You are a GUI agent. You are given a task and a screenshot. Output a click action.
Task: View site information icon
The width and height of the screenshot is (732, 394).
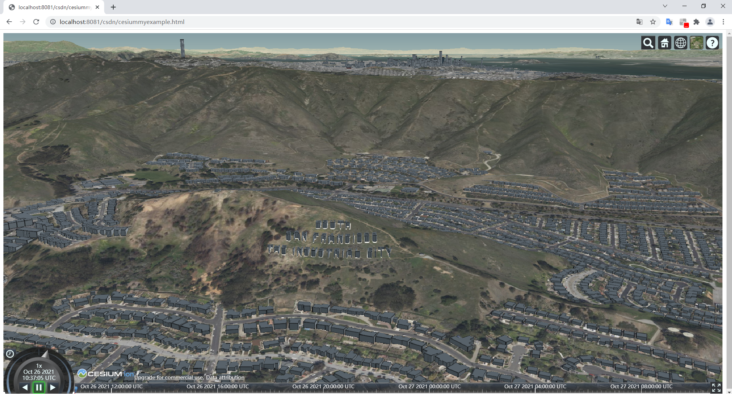click(x=53, y=22)
